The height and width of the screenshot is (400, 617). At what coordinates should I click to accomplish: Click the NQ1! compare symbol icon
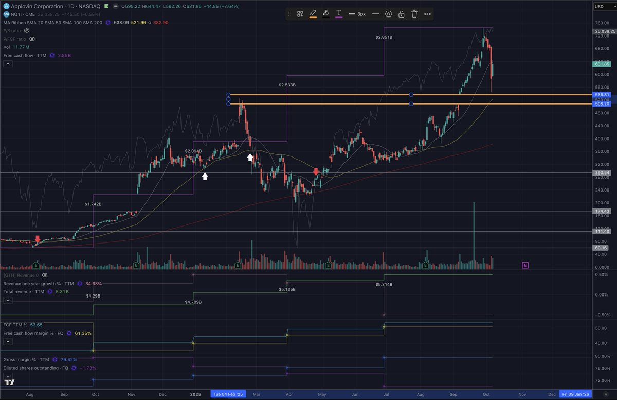point(6,14)
